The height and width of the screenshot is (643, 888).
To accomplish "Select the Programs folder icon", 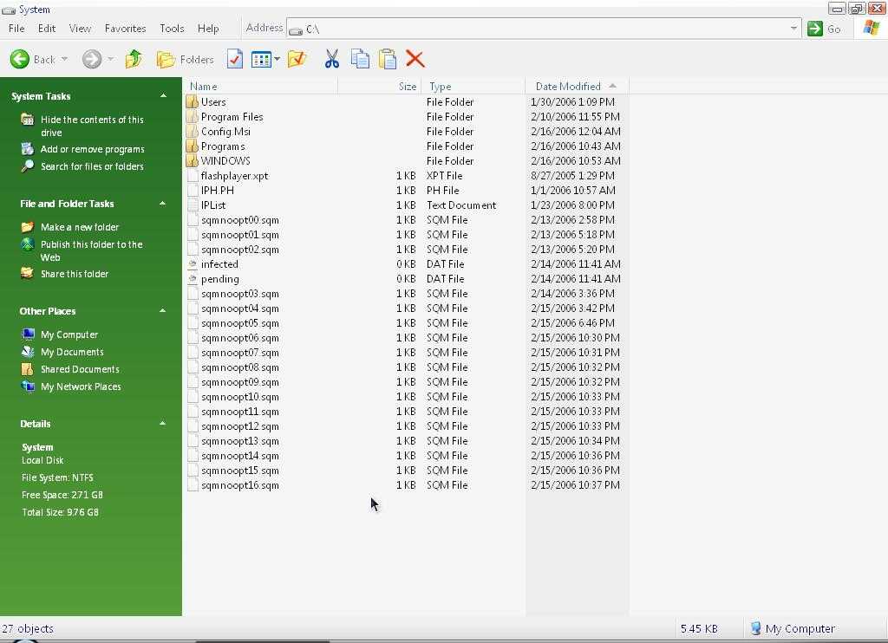I will pyautogui.click(x=192, y=146).
